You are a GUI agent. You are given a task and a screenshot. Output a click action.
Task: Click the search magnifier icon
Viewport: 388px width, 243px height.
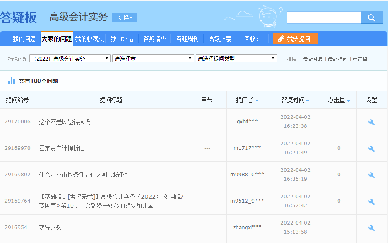(371, 18)
